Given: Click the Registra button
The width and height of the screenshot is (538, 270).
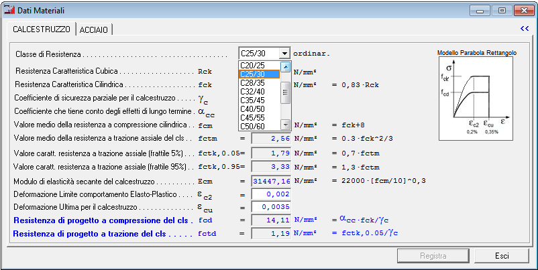Looking at the screenshot, I should tap(433, 256).
